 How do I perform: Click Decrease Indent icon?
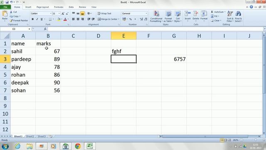click(89, 19)
